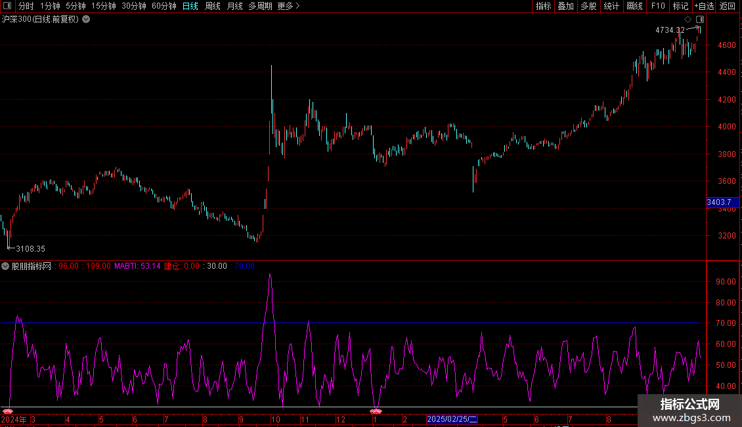Click the month 7 label under 2024
This screenshot has height=427, width=742.
pos(166,419)
